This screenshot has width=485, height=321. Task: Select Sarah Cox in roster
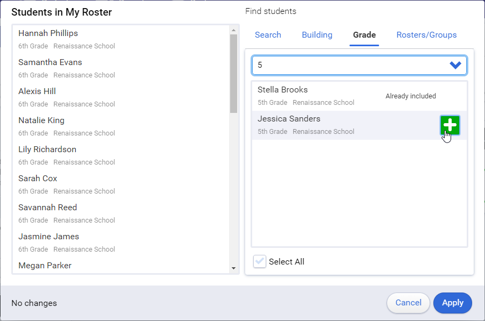coord(120,184)
